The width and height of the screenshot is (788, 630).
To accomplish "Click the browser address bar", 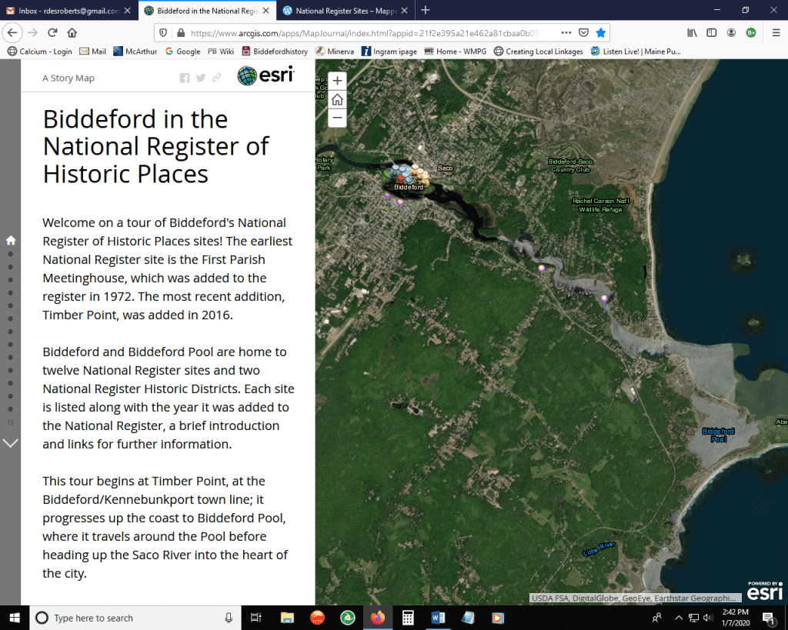I will tap(369, 33).
